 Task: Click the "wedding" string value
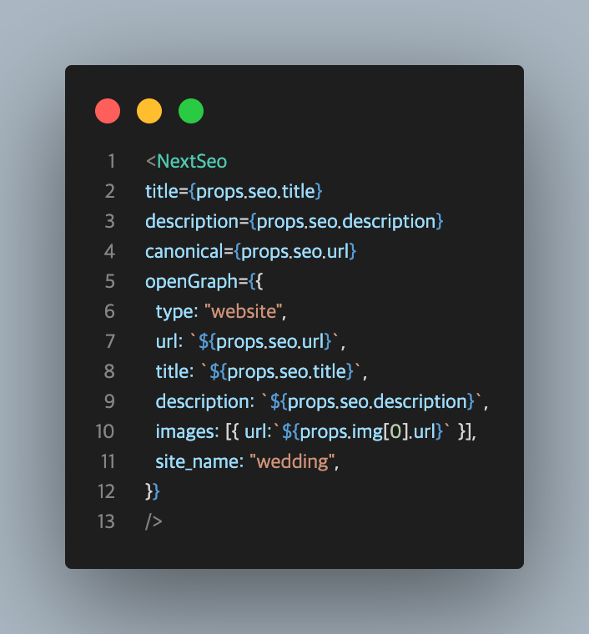(x=292, y=461)
